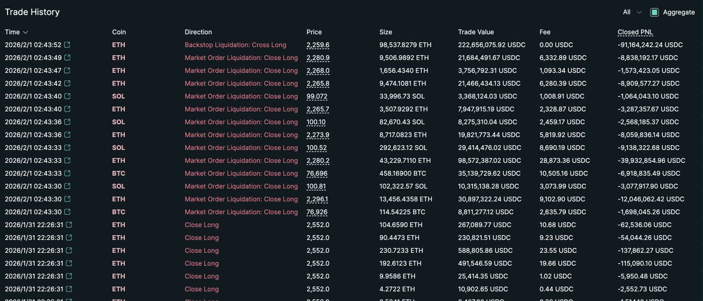Sort by Time column chevron
The width and height of the screenshot is (703, 301).
coord(25,32)
